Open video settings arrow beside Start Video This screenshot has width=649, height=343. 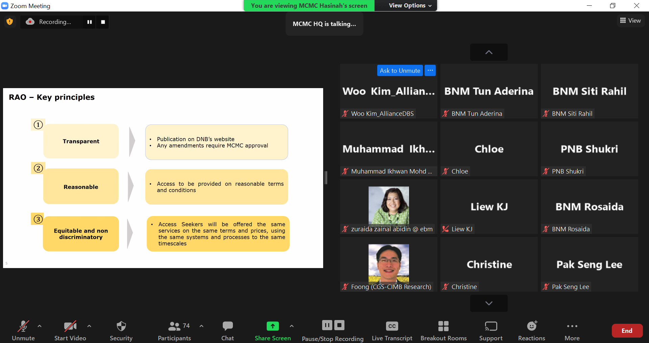89,326
